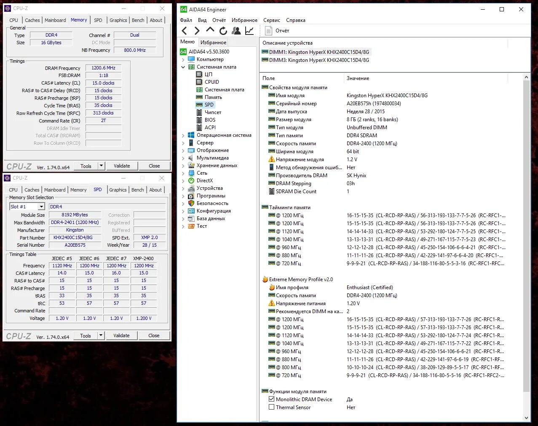Image resolution: width=538 pixels, height=426 pixels.
Task: Switch to Caches tab in top CPU-Z window
Action: pos(32,20)
